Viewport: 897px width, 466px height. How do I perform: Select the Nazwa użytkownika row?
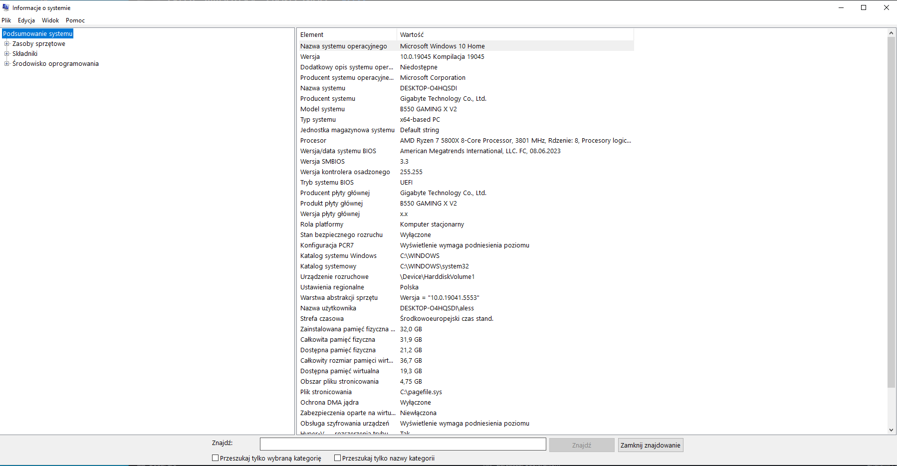point(465,308)
